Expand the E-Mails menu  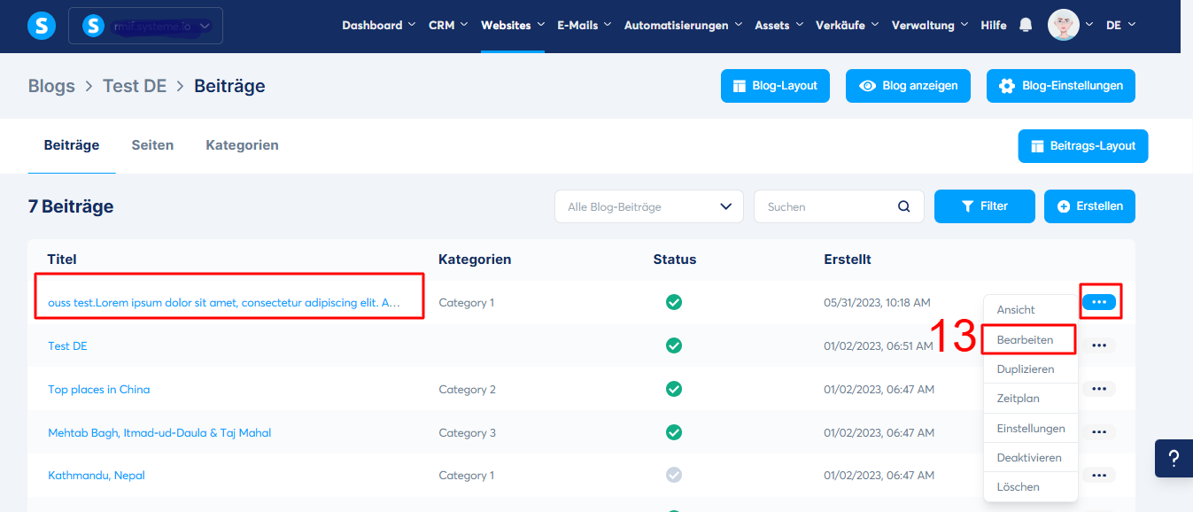point(584,25)
